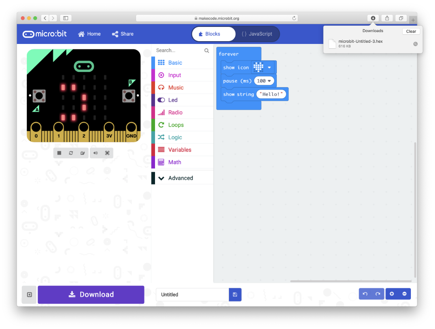
Task: Expand the Advanced categories
Action: 182,178
